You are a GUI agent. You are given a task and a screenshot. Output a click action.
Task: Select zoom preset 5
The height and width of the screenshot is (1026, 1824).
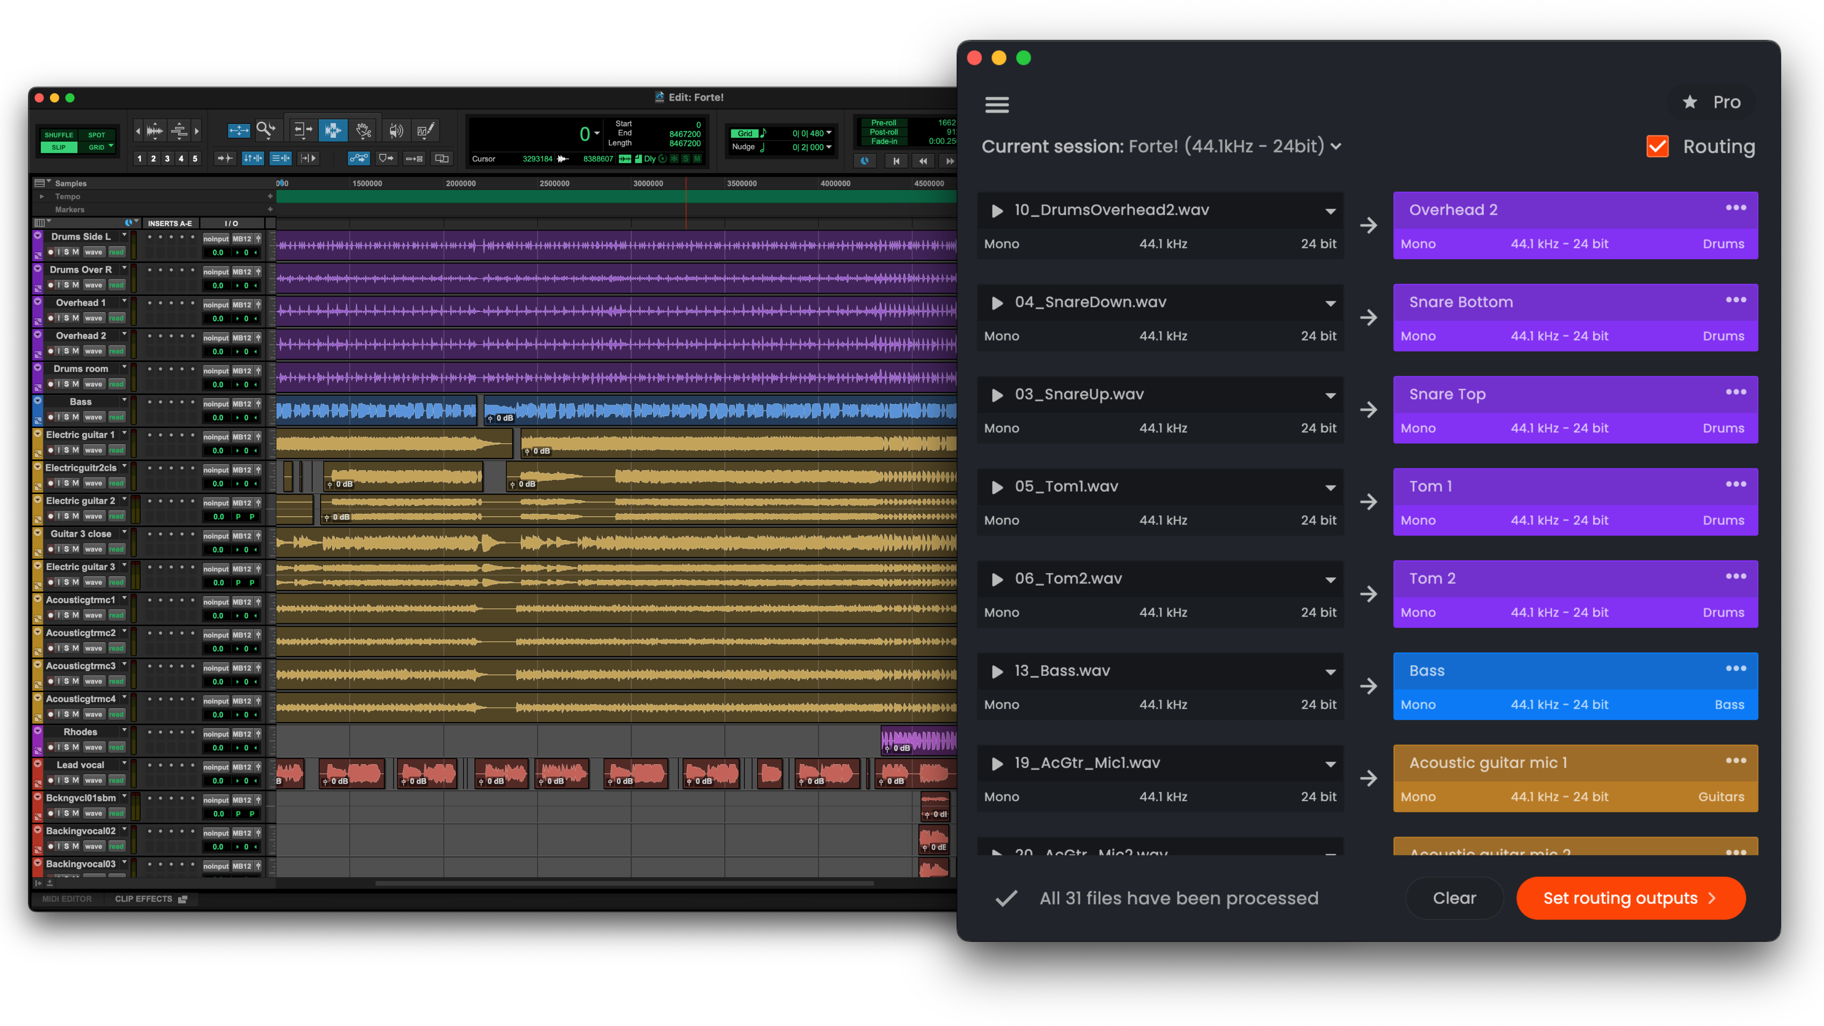[195, 159]
